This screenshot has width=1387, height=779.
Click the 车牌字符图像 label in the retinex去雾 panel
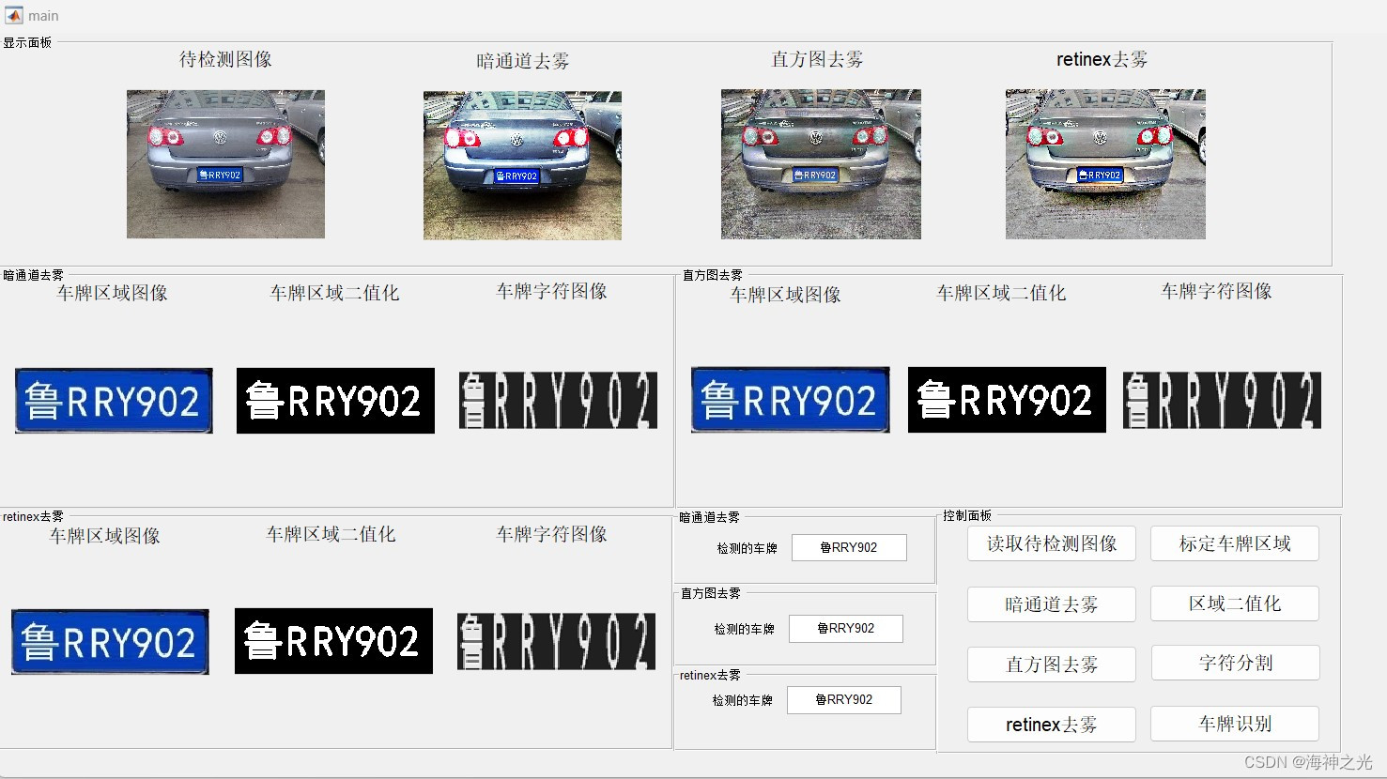click(551, 534)
